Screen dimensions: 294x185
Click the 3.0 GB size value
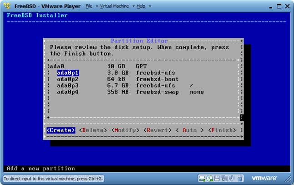[118, 73]
